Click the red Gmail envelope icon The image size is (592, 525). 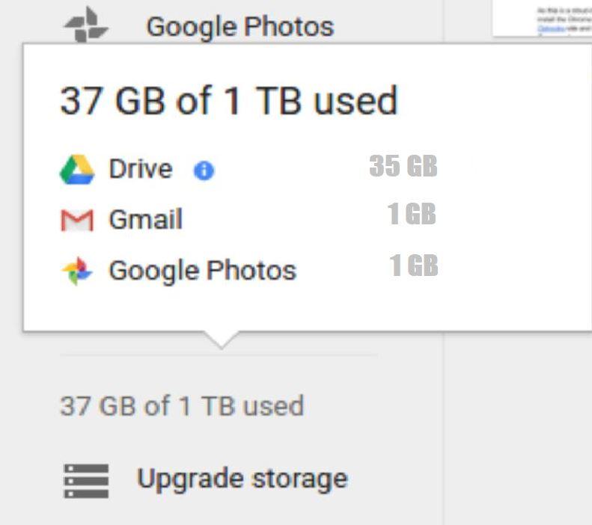click(x=77, y=220)
